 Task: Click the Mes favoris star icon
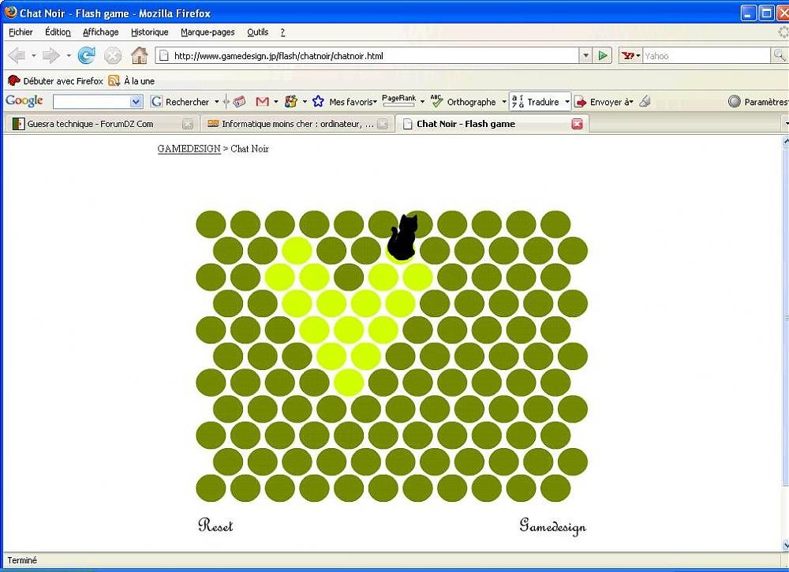[x=318, y=102]
